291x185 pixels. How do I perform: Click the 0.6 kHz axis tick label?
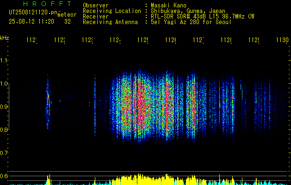4,176
